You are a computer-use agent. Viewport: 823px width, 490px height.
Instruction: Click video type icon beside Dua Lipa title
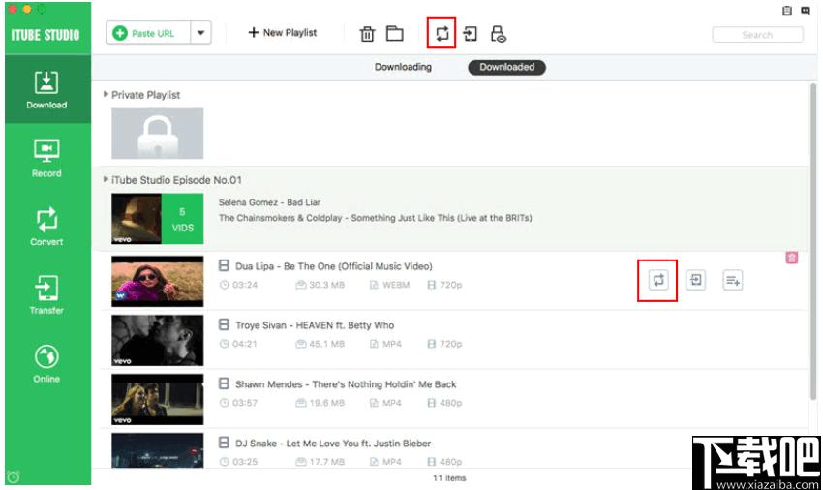tap(224, 265)
